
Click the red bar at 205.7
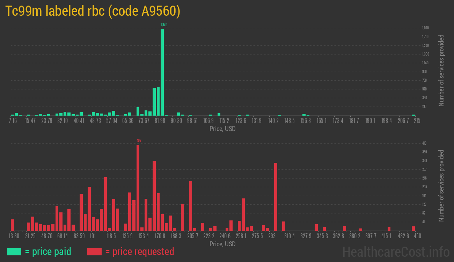190,205
